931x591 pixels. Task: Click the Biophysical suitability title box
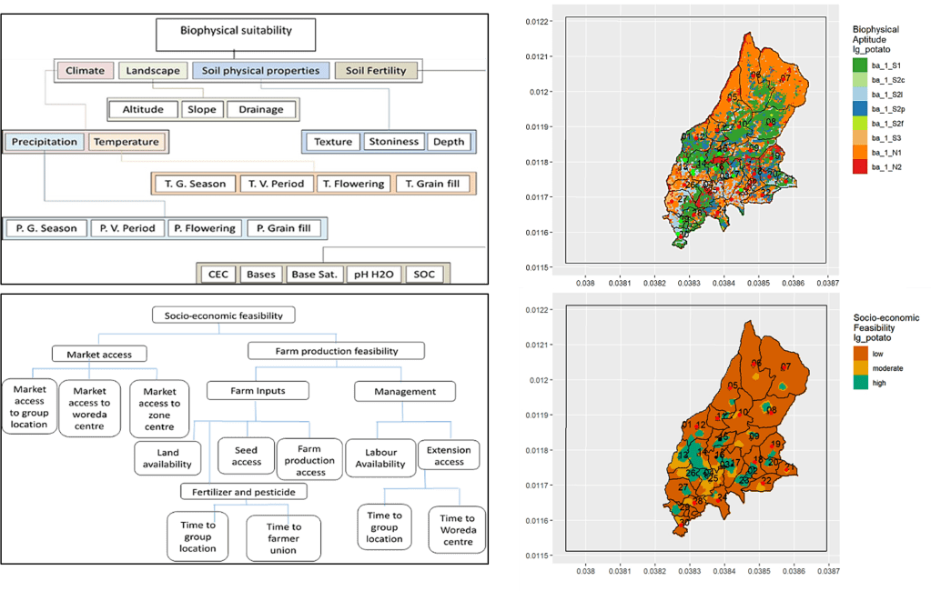236,31
